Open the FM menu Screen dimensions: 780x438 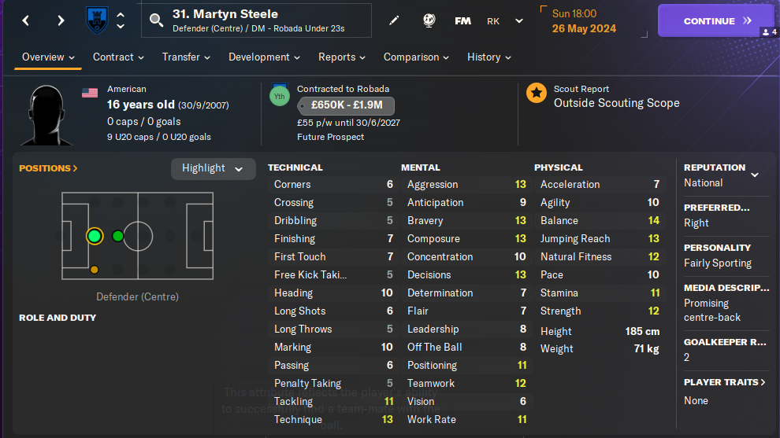point(463,20)
